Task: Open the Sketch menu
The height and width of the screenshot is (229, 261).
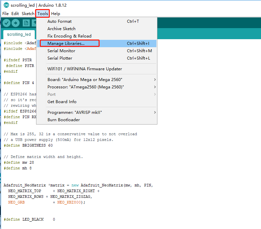Action: 28,14
